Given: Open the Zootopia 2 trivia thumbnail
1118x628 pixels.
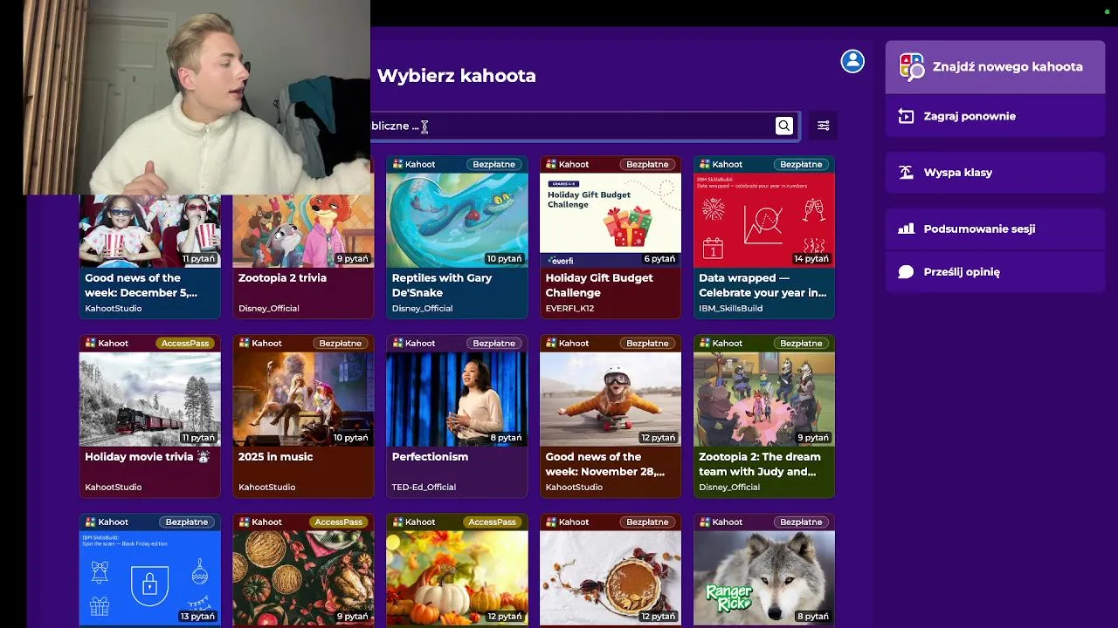Looking at the screenshot, I should point(303,231).
